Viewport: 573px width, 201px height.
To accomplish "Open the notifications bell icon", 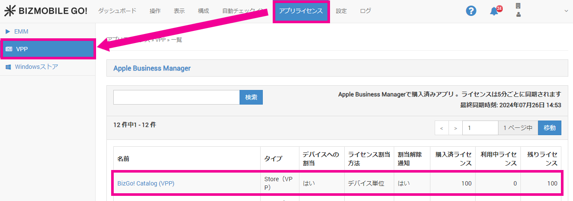I will (x=494, y=12).
